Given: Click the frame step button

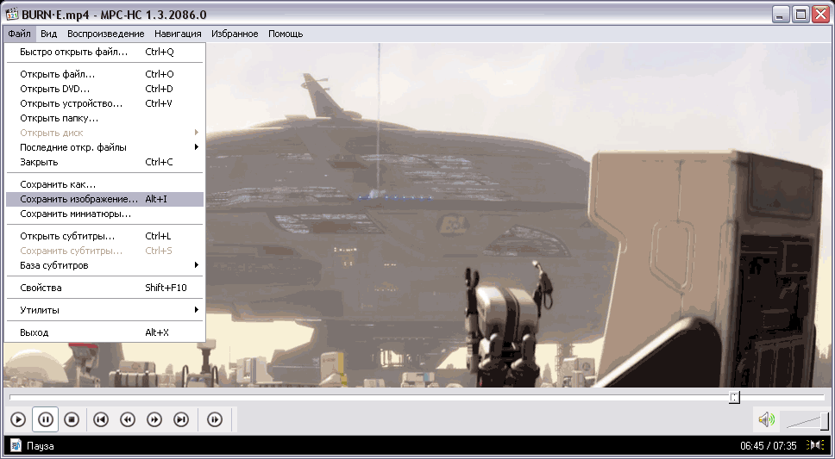Looking at the screenshot, I should coord(215,419).
